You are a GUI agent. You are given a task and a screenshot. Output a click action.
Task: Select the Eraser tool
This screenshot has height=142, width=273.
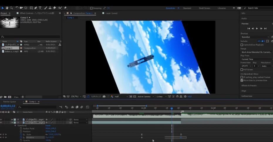(x=55, y=8)
